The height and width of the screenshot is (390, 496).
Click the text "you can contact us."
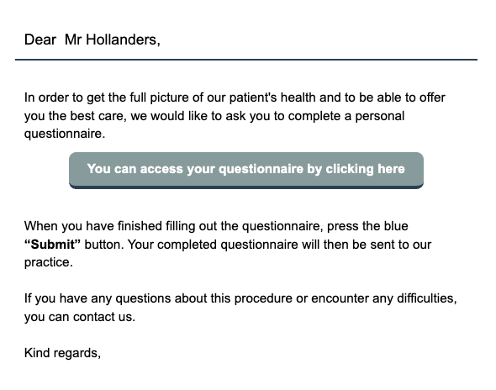coord(80,317)
